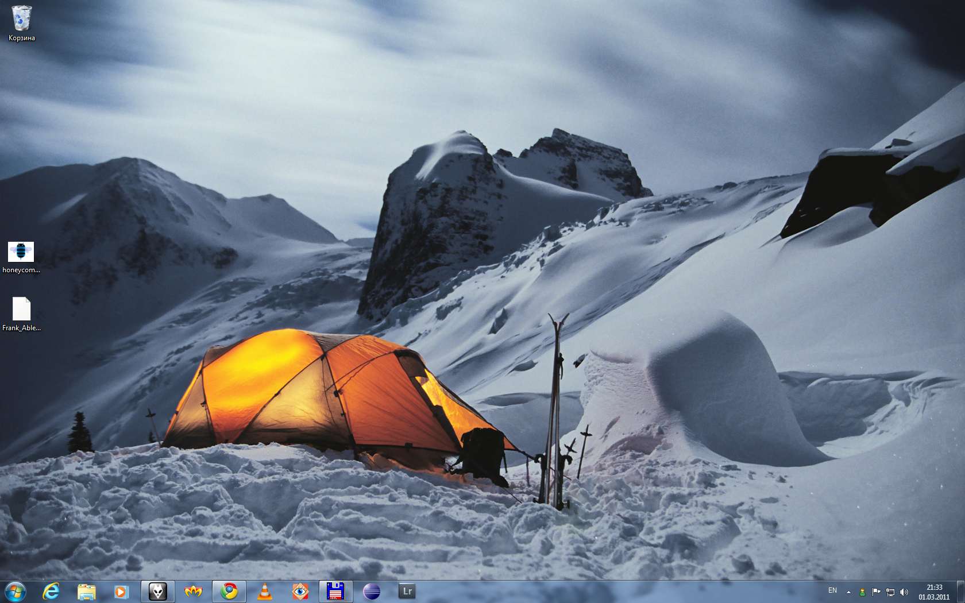This screenshot has width=965, height=603.
Task: Switch to the foobar2000 window
Action: coord(157,591)
